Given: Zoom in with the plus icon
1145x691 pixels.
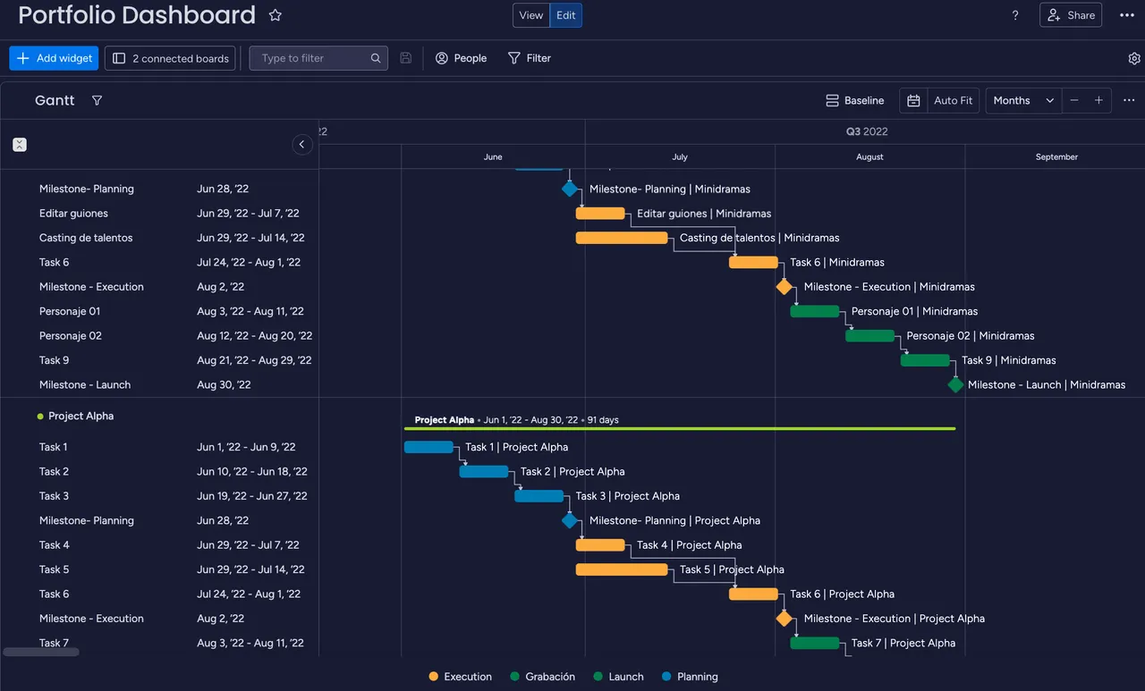Looking at the screenshot, I should coord(1099,100).
